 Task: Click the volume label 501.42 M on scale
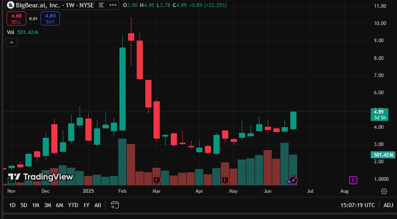[383, 155]
